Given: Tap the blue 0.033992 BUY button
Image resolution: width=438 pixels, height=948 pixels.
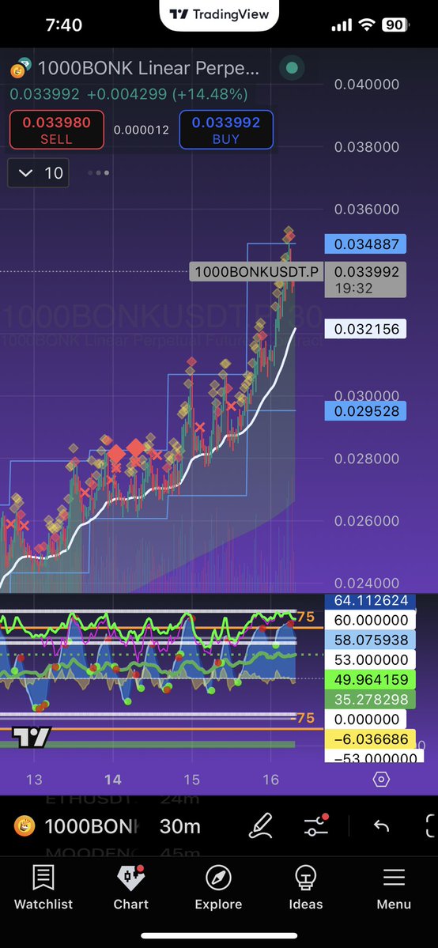Looking at the screenshot, I should point(225,130).
